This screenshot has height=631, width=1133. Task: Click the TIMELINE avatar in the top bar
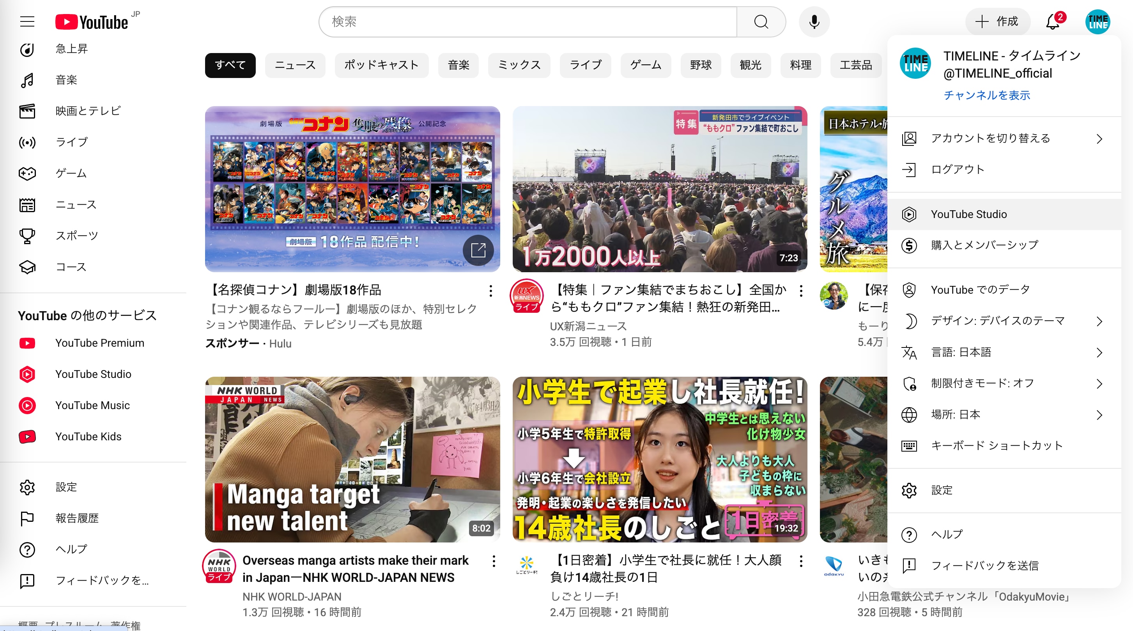point(1098,21)
